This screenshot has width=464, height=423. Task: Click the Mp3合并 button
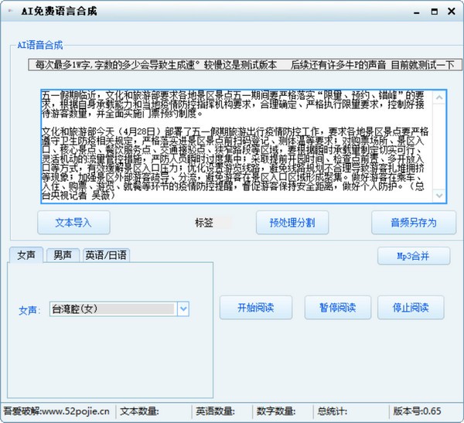pyautogui.click(x=414, y=256)
